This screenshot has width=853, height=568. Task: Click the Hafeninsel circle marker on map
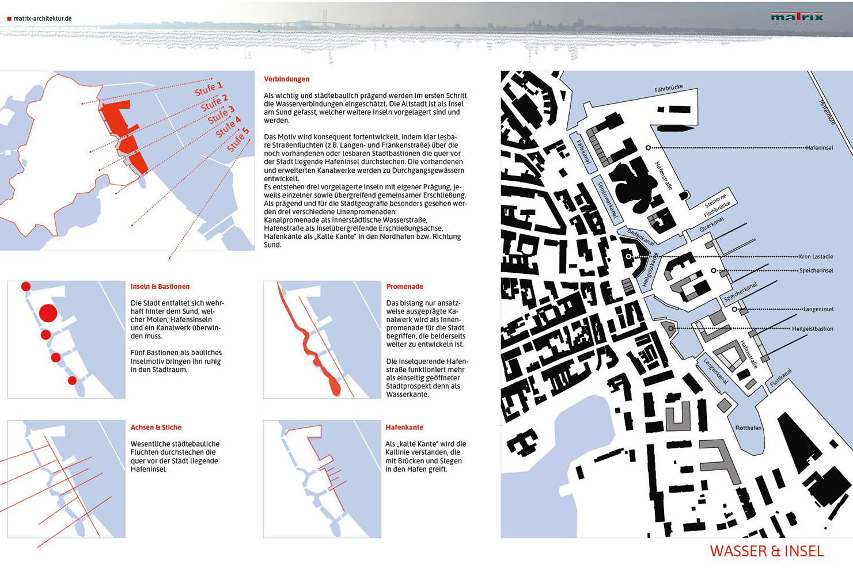pyautogui.click(x=648, y=148)
